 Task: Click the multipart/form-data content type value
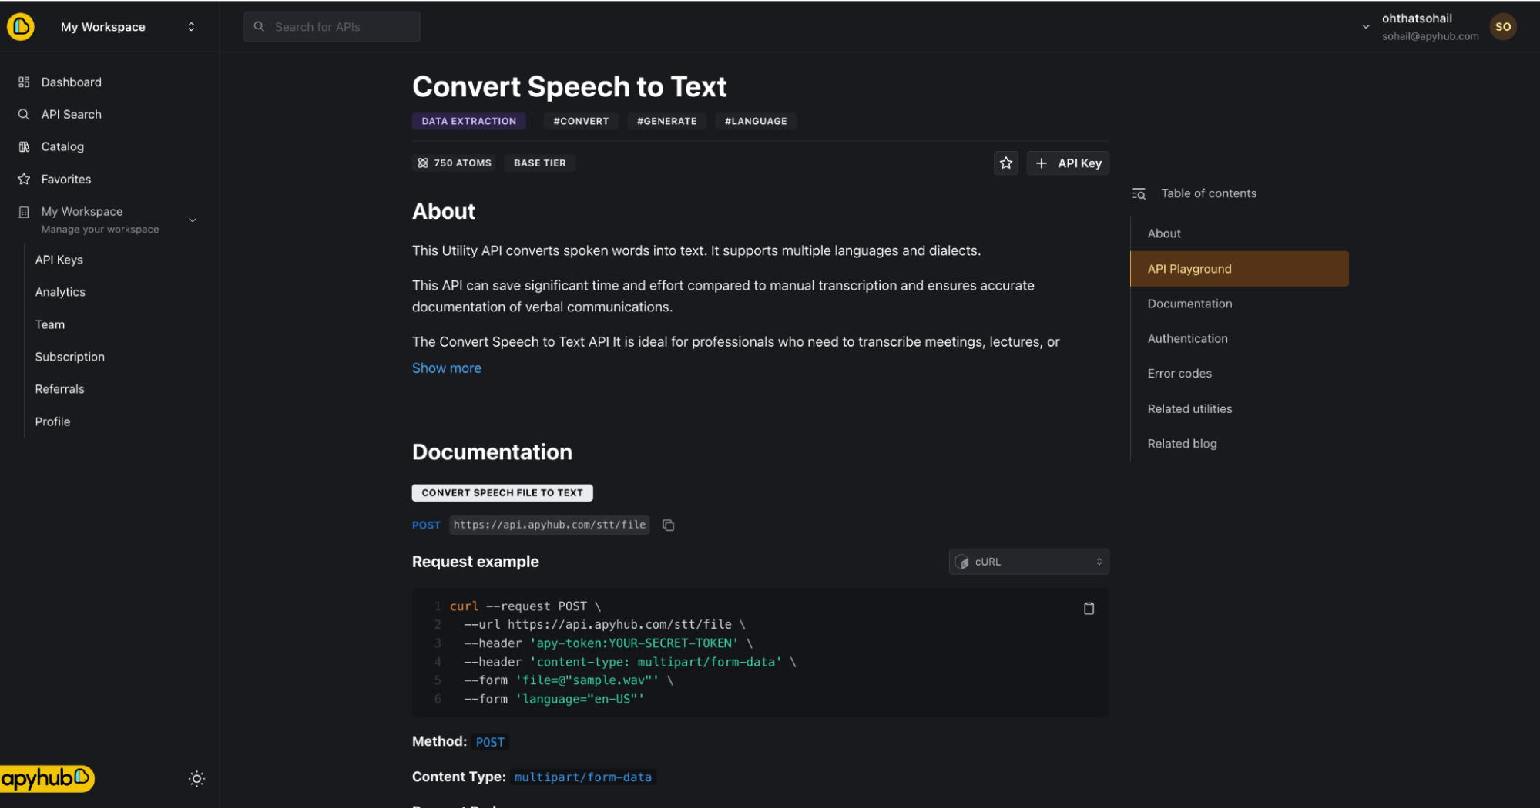point(583,777)
